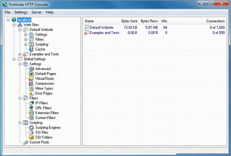Select Socket Pools in the tree

tap(39, 142)
